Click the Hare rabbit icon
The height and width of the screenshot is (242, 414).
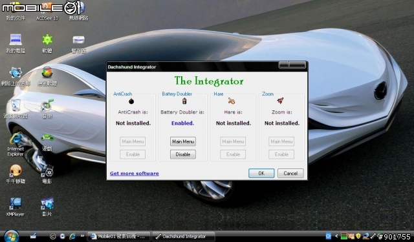[x=232, y=101]
